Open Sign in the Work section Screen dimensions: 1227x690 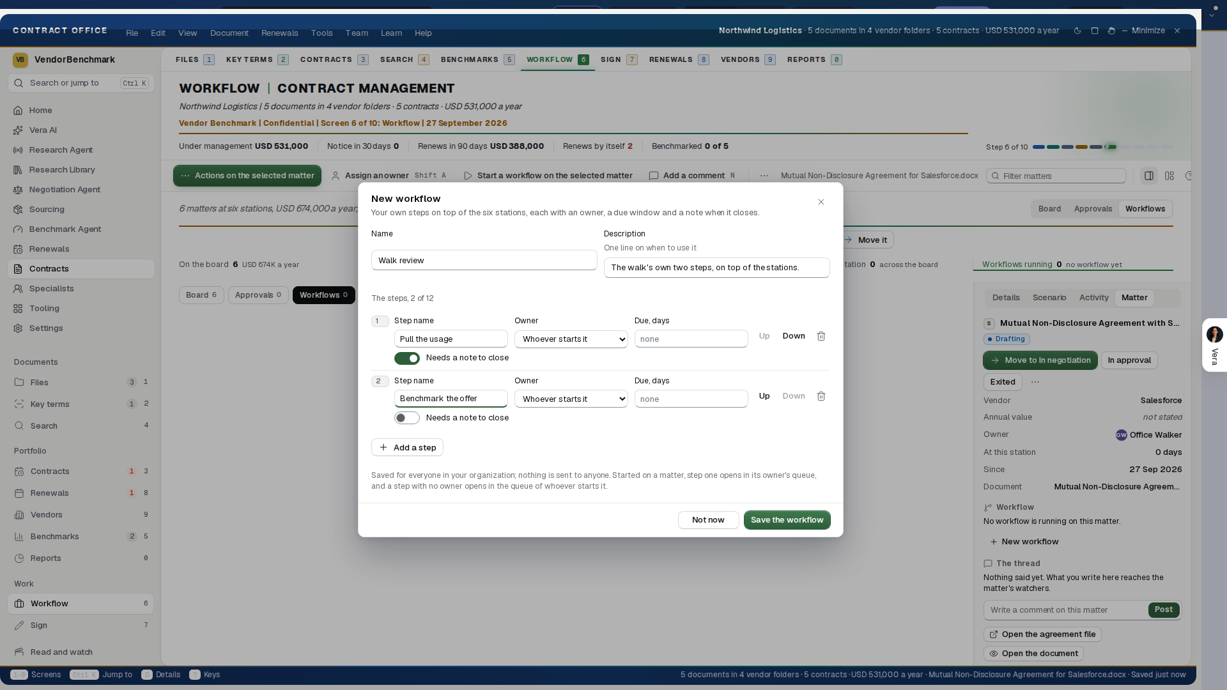tap(81, 625)
